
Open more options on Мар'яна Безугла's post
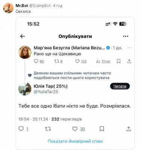point(129,48)
